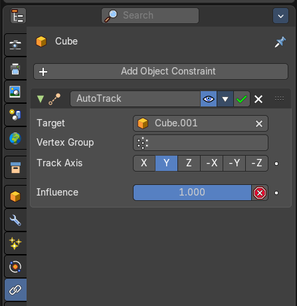This screenshot has width=297, height=306.
Task: Toggle AutoTrack constraint visibility eye
Action: pyautogui.click(x=209, y=98)
